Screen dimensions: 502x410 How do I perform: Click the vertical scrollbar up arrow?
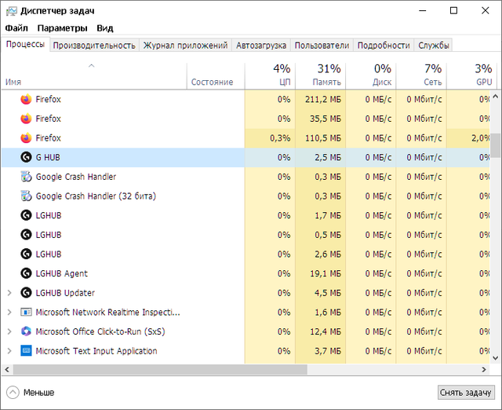coord(495,96)
